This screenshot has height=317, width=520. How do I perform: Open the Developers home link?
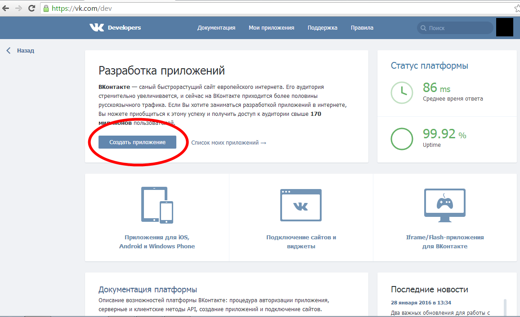click(x=124, y=28)
